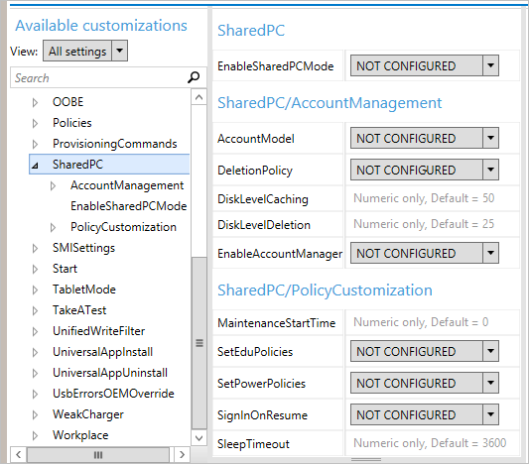Viewport: 529px width, 464px height.
Task: Open the DeletionPolicy dropdown arrow
Action: click(x=490, y=170)
